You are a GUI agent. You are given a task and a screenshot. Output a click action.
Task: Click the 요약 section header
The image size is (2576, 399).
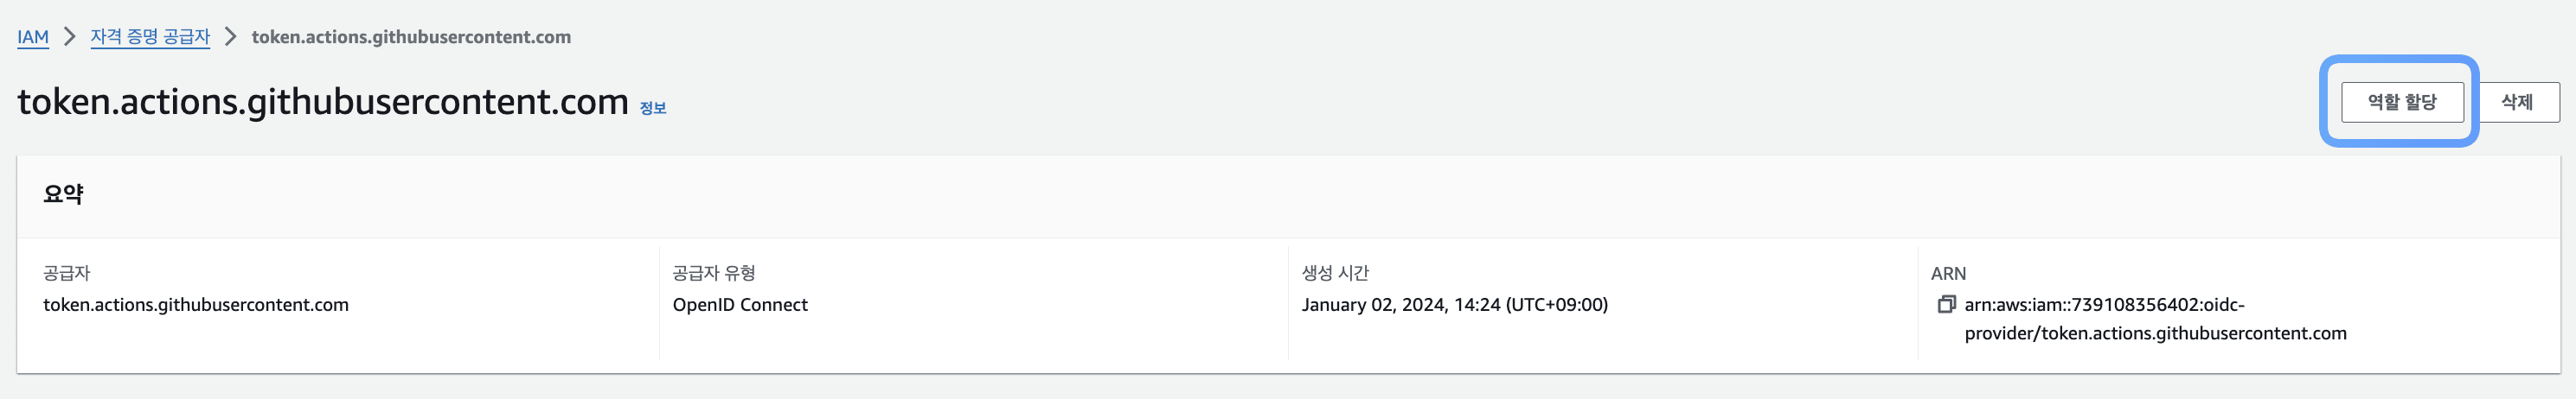coord(63,194)
